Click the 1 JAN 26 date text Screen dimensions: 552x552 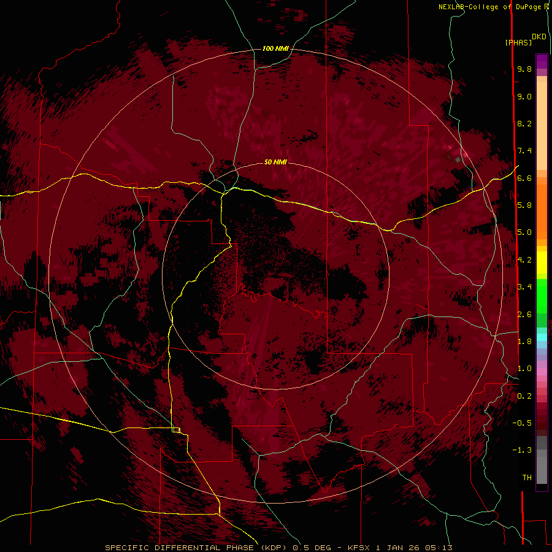(399, 548)
